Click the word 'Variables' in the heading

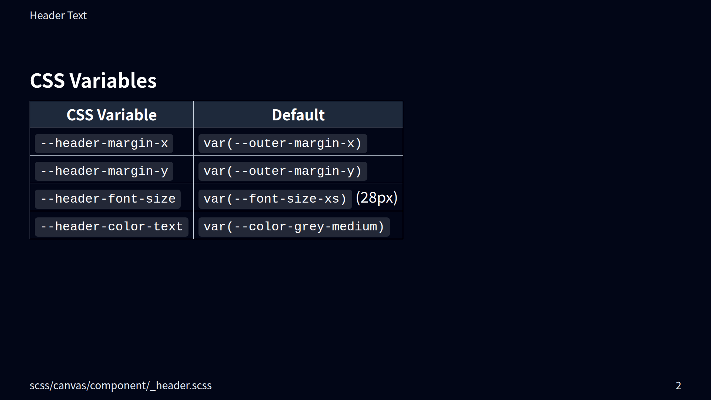(113, 80)
